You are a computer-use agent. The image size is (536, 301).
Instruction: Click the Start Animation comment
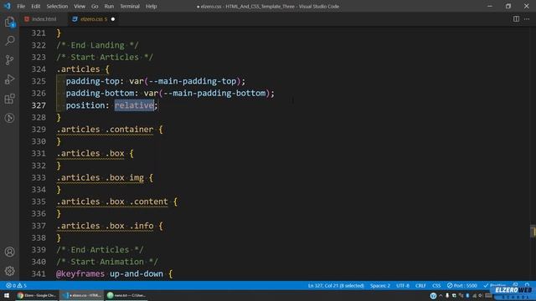tap(107, 262)
